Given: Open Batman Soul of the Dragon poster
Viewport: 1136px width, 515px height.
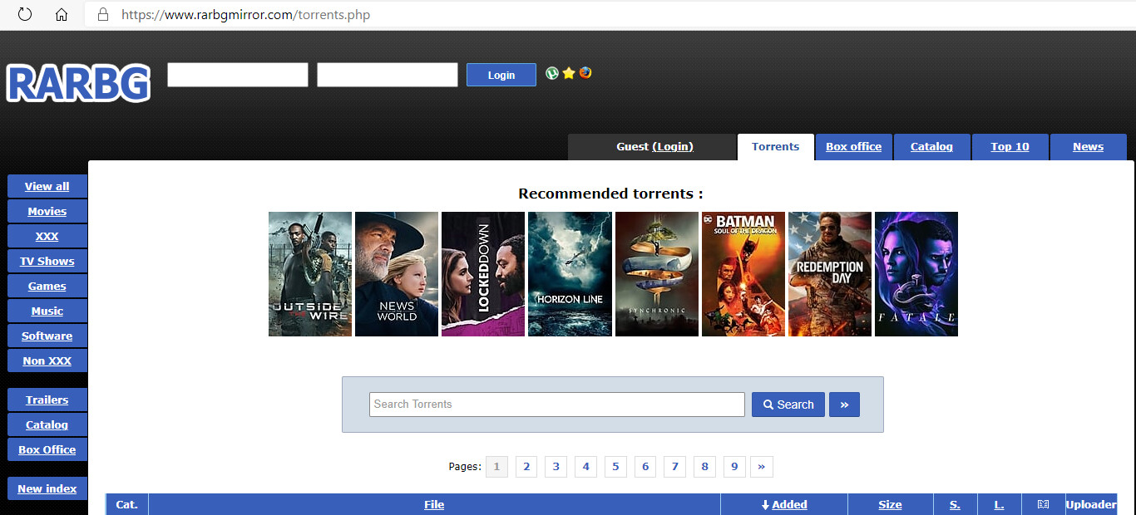Looking at the screenshot, I should click(x=743, y=274).
